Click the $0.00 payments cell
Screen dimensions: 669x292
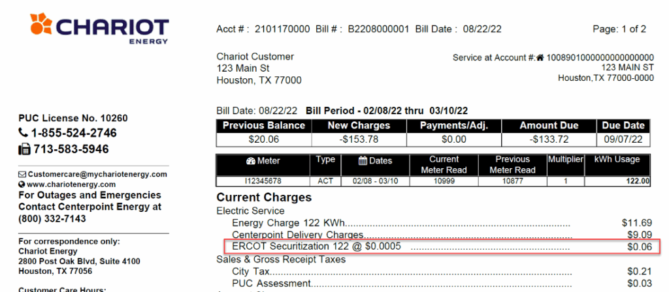point(454,139)
